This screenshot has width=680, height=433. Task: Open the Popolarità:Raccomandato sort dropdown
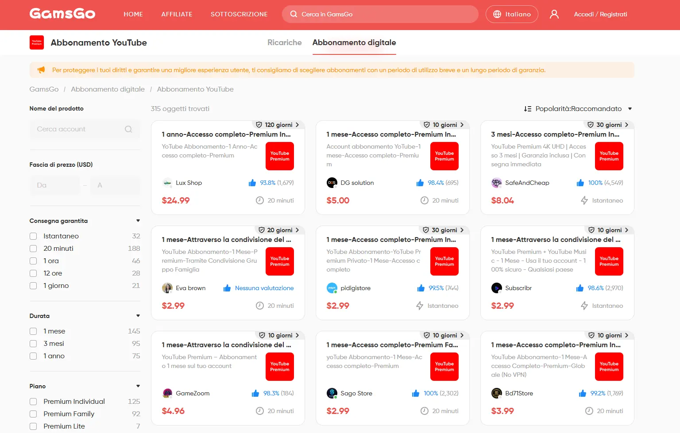coord(578,109)
